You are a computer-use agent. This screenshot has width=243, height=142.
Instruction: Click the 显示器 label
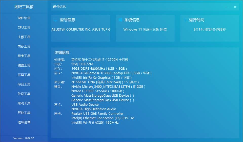coord(59,82)
